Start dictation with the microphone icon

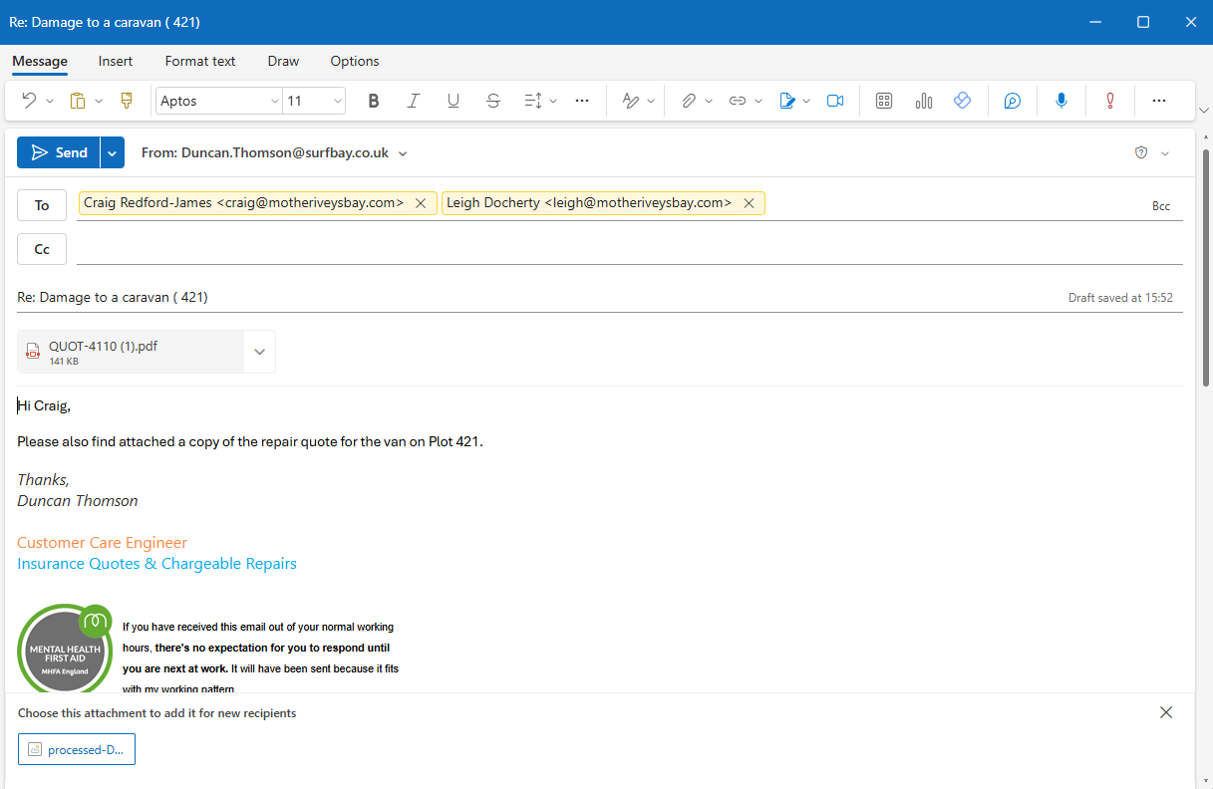click(1061, 101)
